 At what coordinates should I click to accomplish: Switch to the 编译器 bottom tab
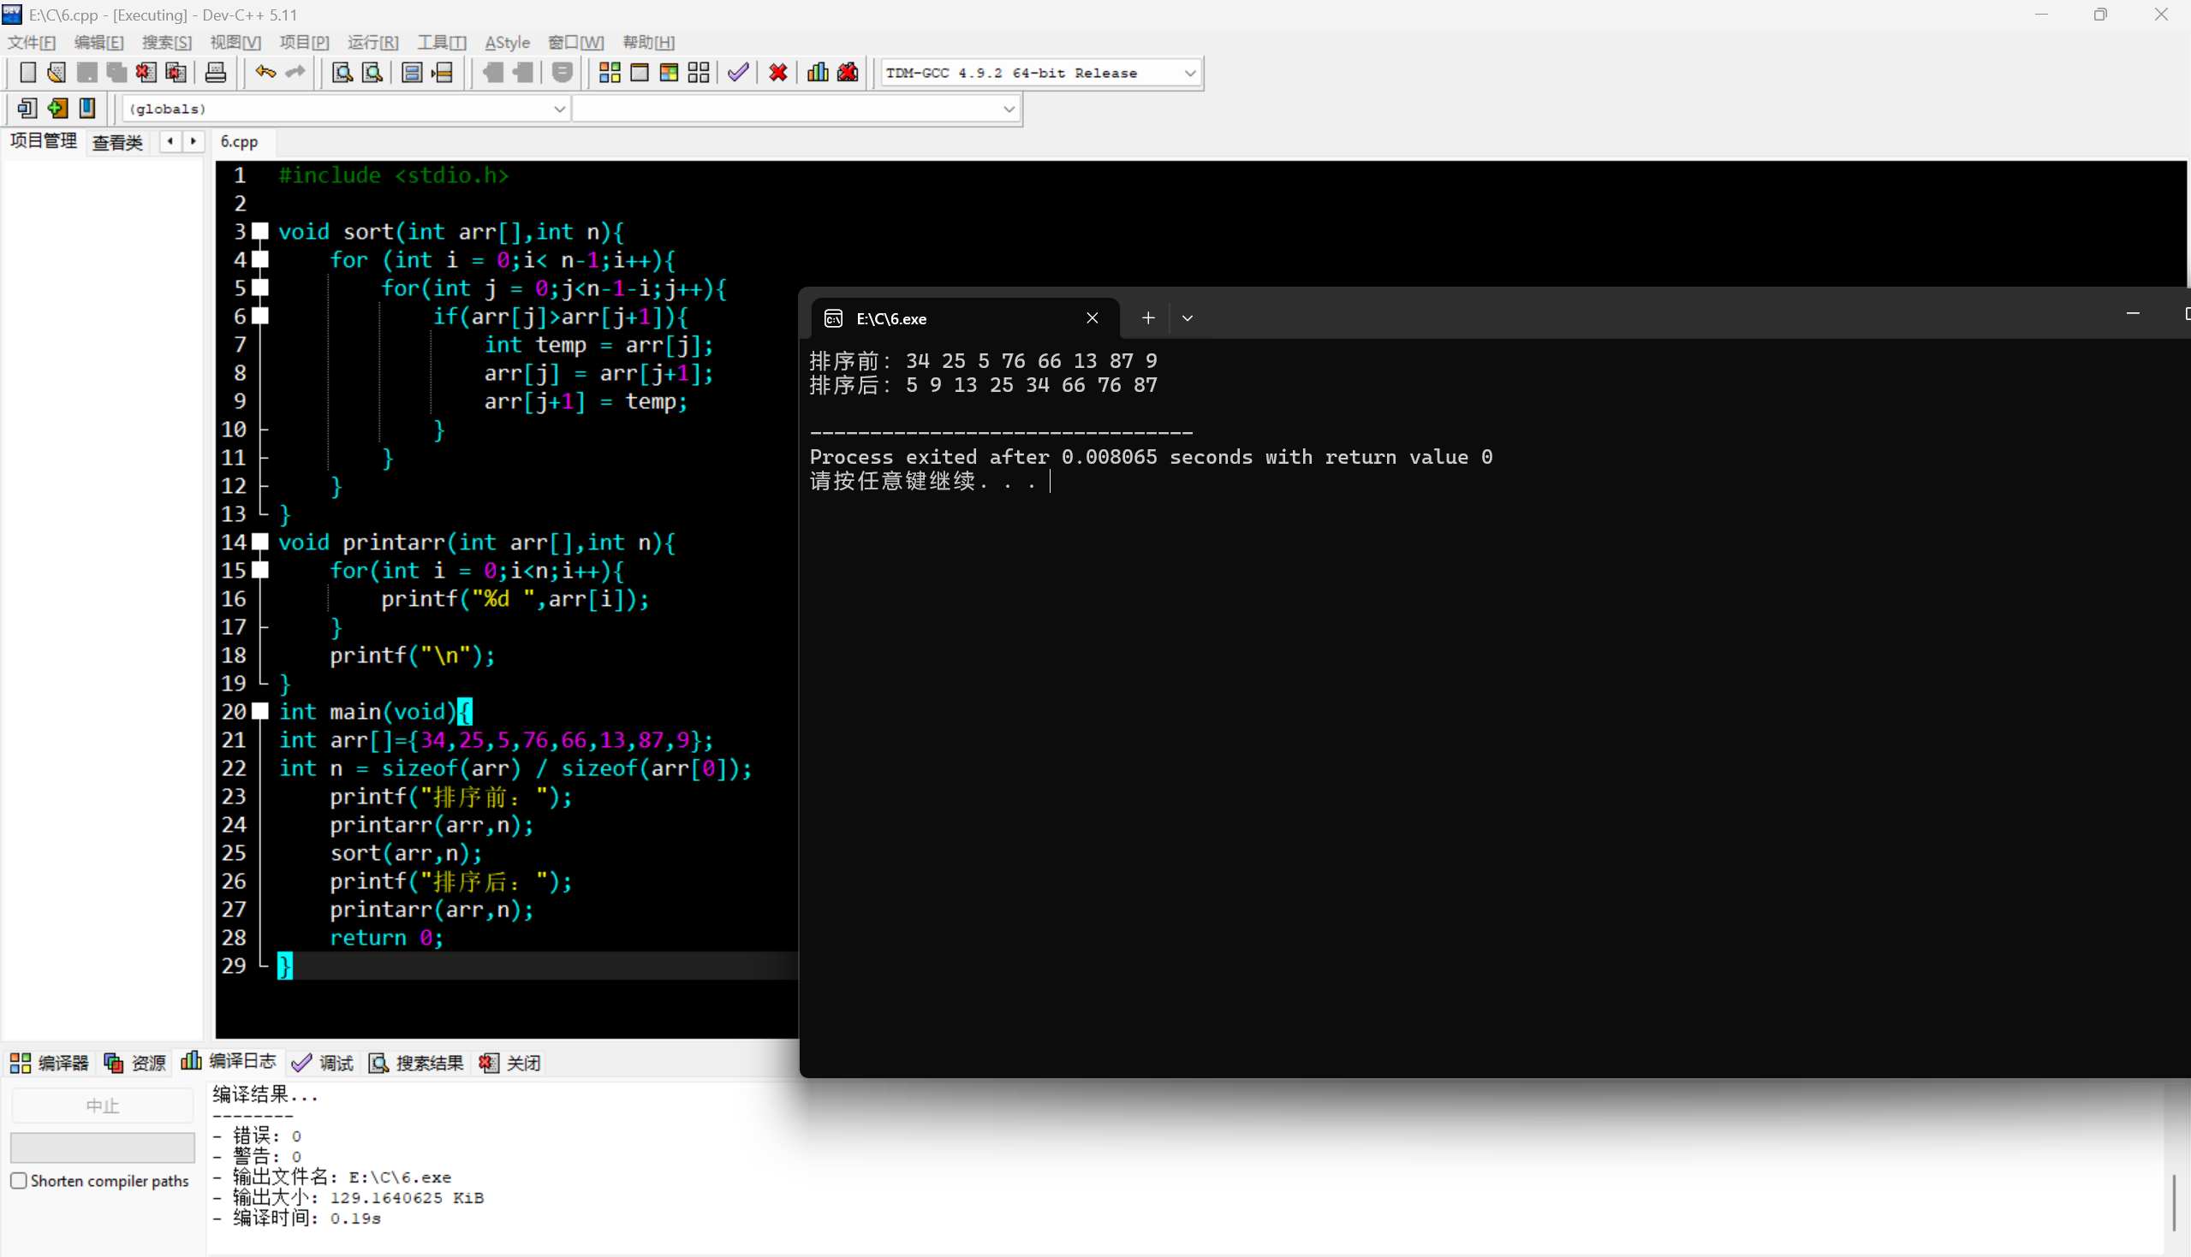[51, 1063]
